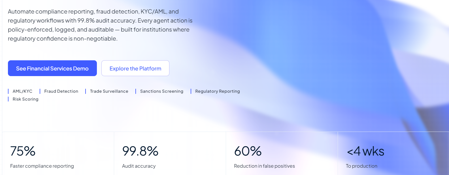Click the Automate compliance reporting paragraph
449x175 pixels.
(x=100, y=25)
